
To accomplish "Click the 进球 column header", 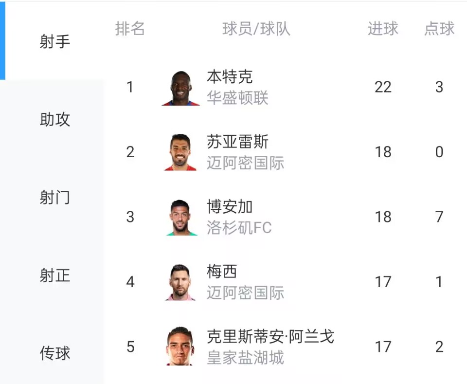I will (x=383, y=29).
